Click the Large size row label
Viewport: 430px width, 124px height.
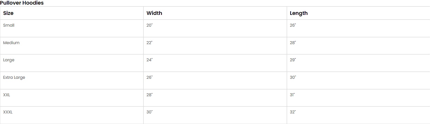pyautogui.click(x=9, y=60)
